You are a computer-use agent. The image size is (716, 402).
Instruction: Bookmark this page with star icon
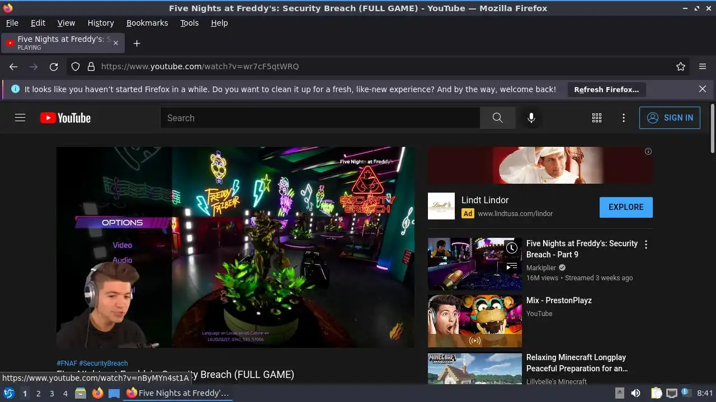(681, 66)
